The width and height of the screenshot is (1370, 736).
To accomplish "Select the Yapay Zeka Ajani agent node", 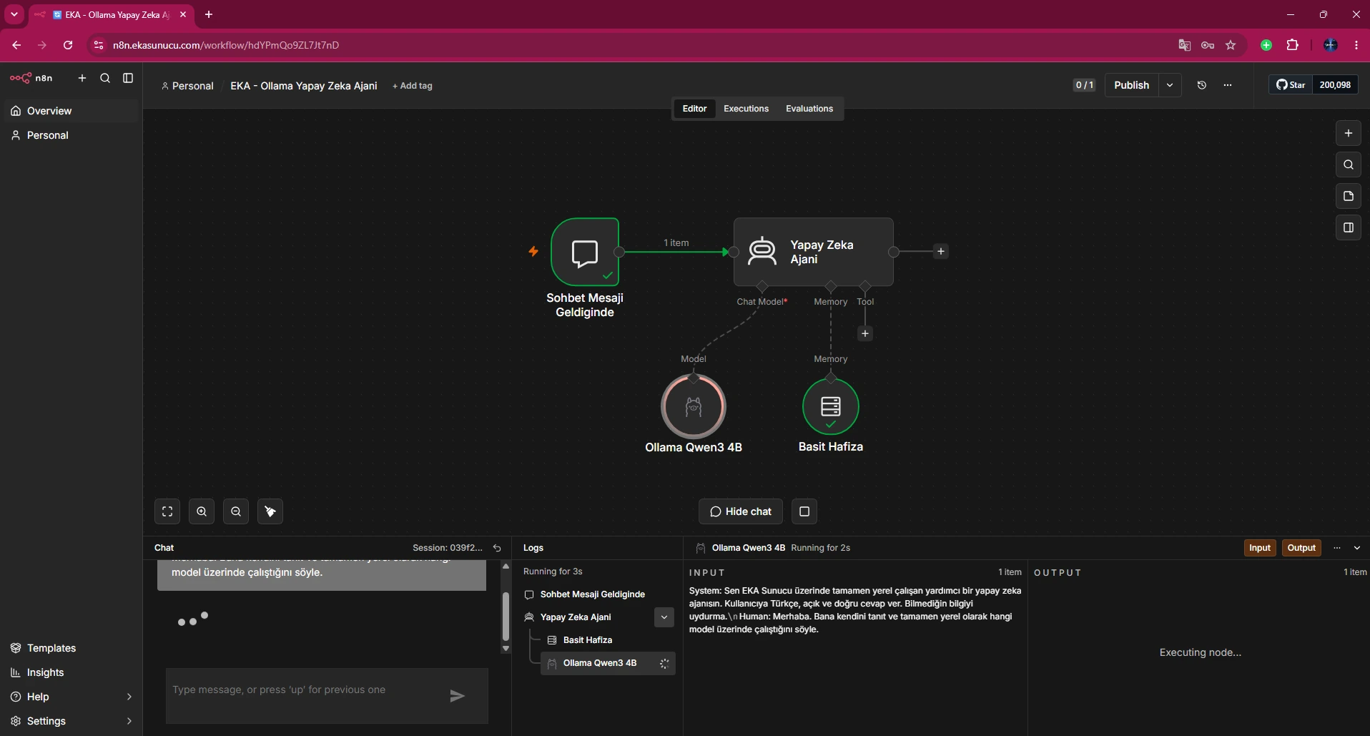I will 814,252.
